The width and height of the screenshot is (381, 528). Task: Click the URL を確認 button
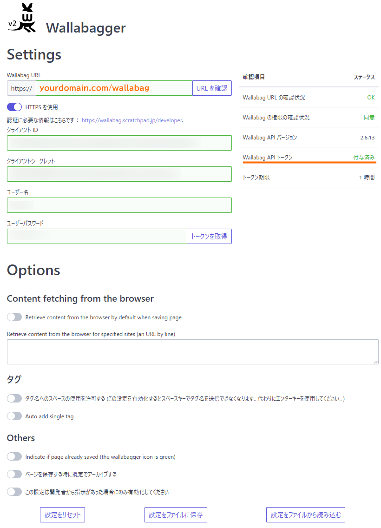[x=212, y=88]
